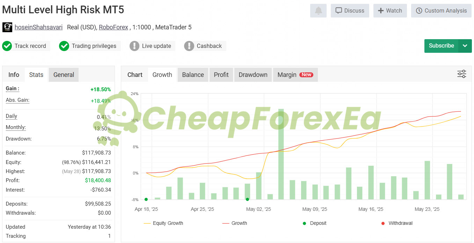Select the Profit chart tab
The height and width of the screenshot is (243, 474).
pyautogui.click(x=221, y=75)
